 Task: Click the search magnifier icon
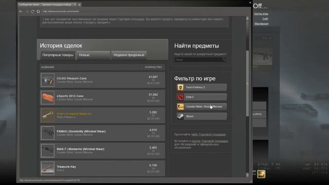point(224,60)
